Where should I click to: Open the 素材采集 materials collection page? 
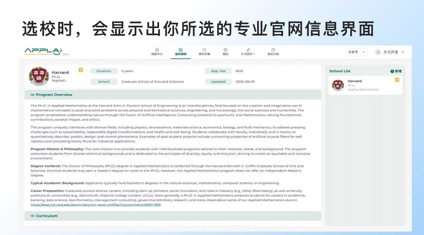tap(204, 52)
